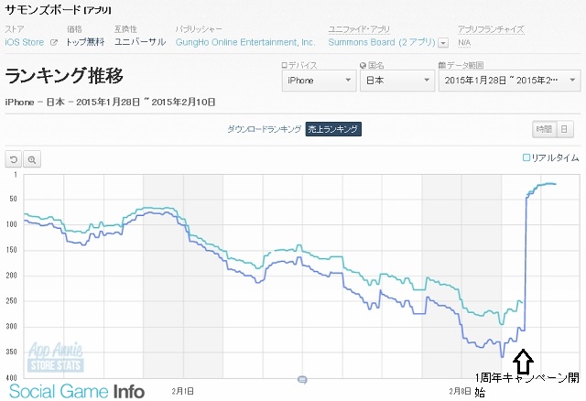Select the ダウンロードランキング tab

(x=264, y=129)
